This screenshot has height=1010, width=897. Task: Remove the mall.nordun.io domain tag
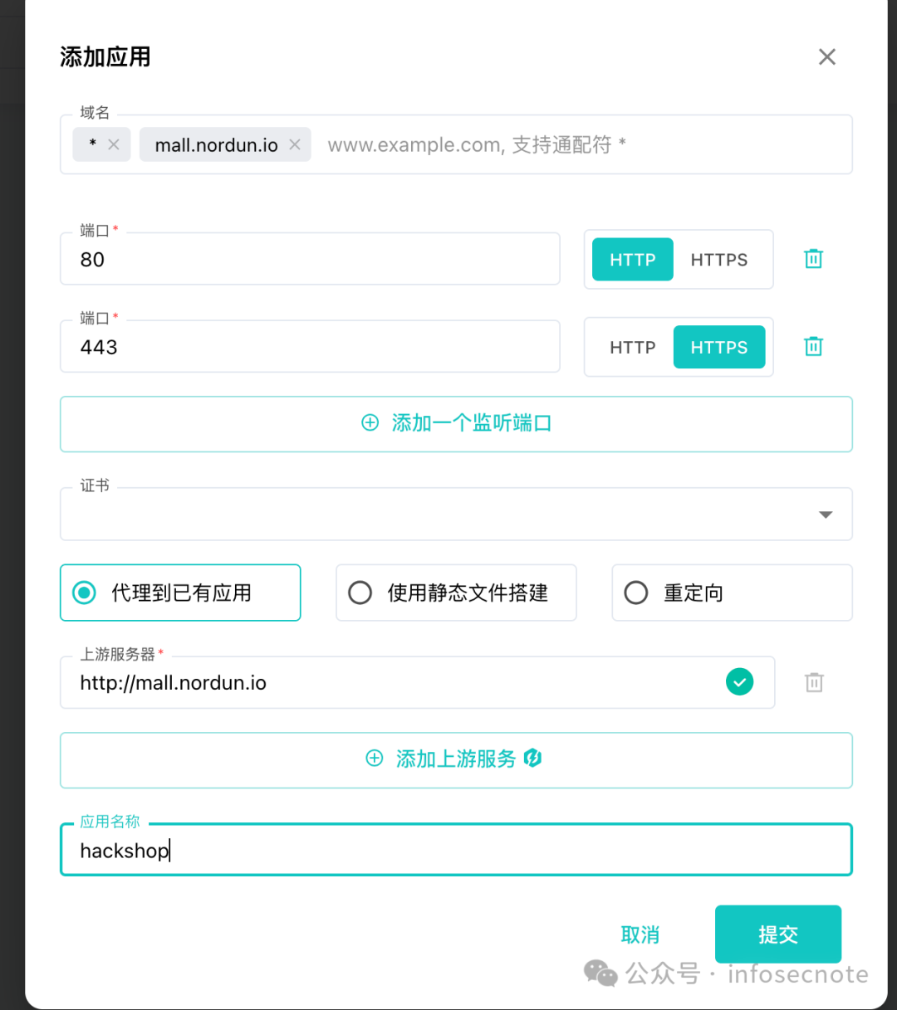(295, 144)
